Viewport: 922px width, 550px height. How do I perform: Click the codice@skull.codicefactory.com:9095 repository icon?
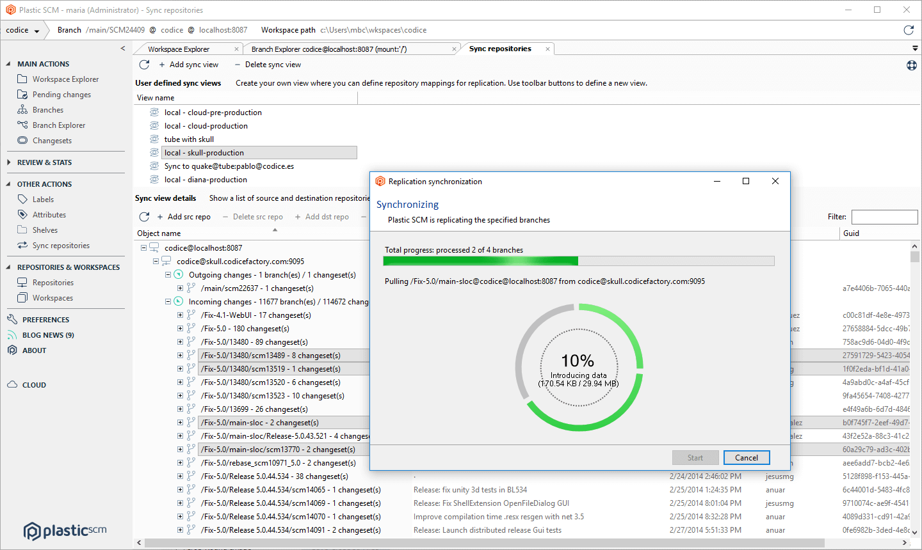pos(166,261)
